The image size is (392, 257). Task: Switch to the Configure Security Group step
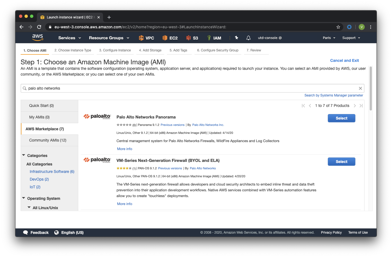coord(218,50)
